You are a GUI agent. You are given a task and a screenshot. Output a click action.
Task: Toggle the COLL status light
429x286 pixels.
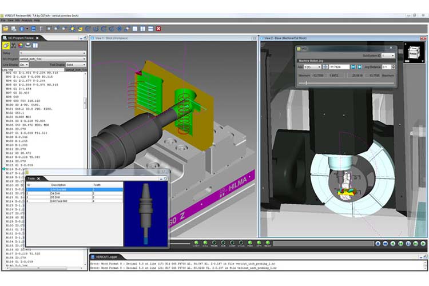(x=205, y=243)
